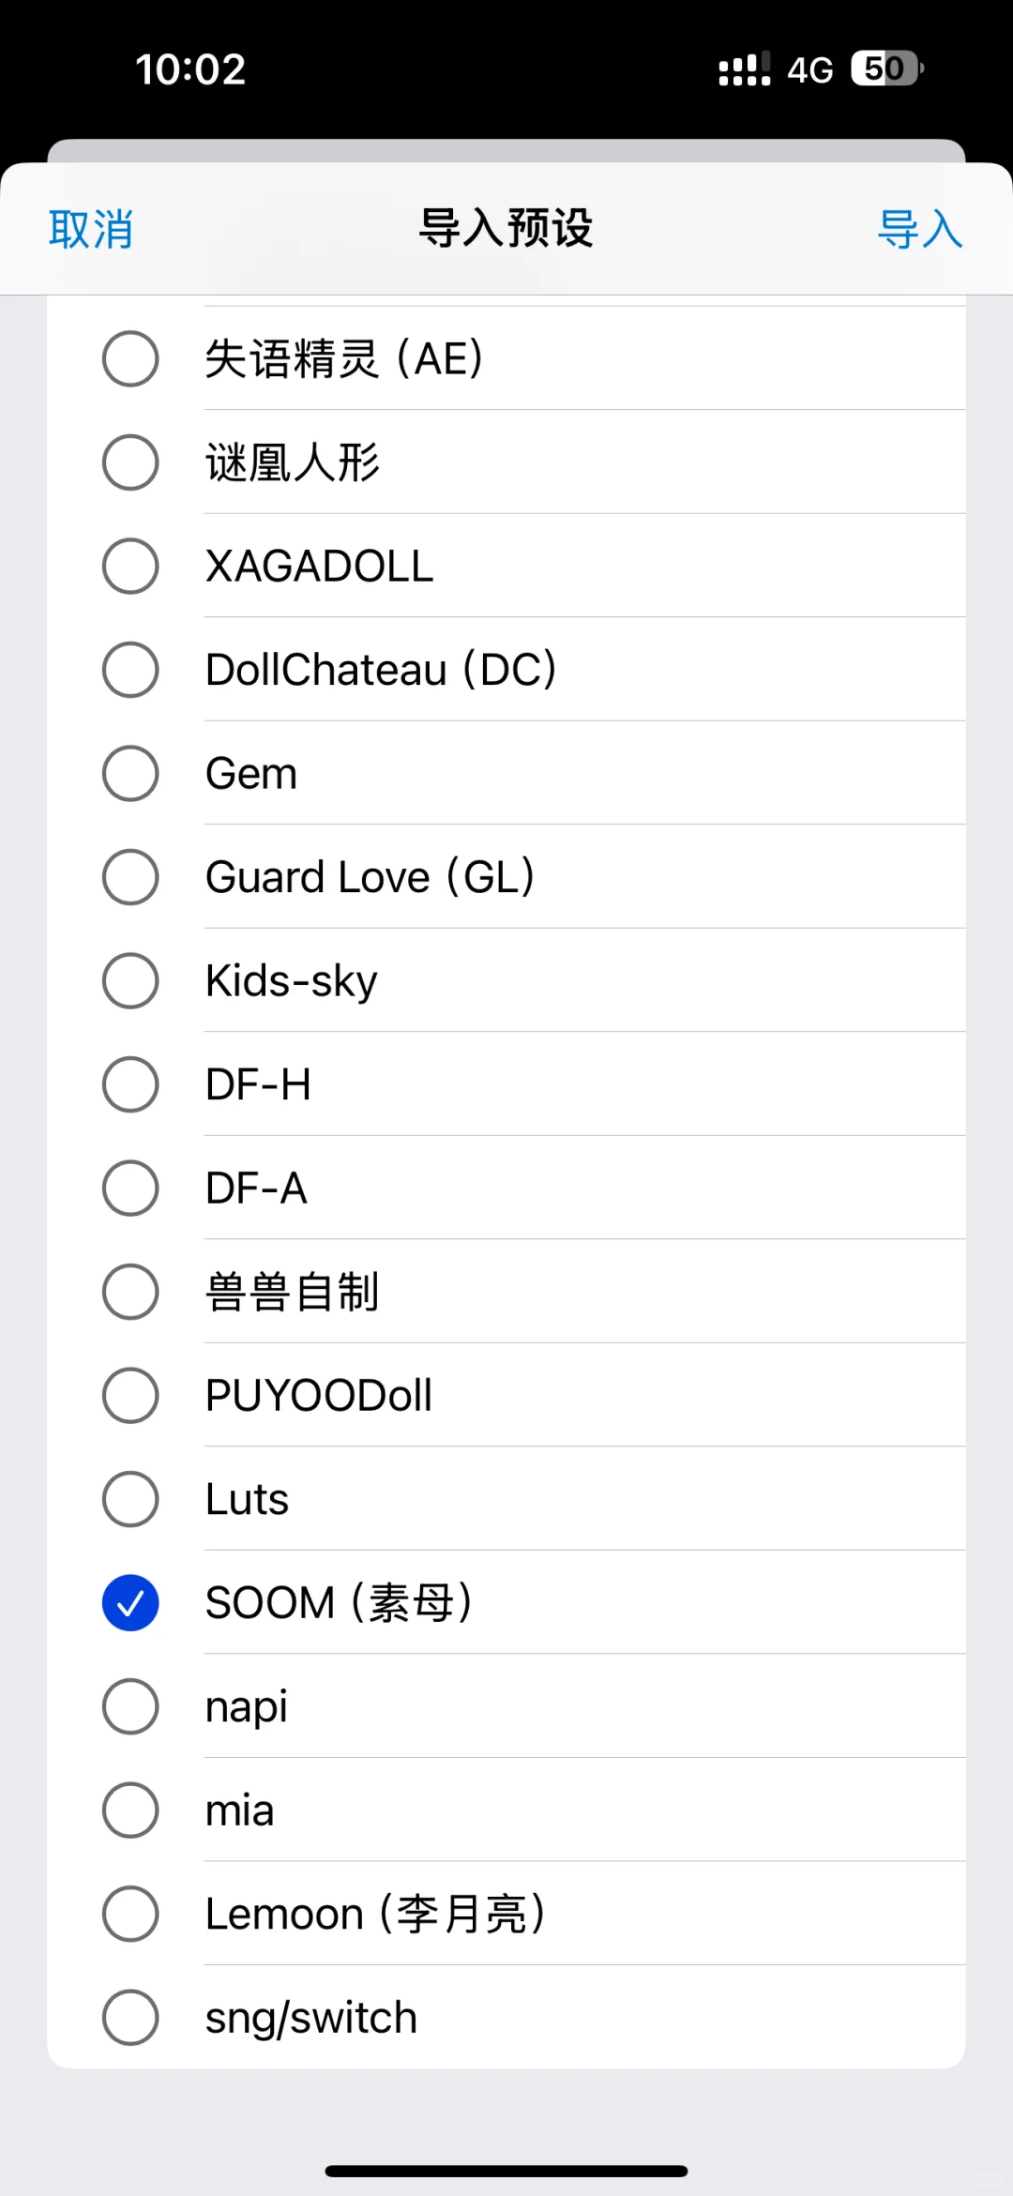Select the Gem preset circle
This screenshot has height=2196, width=1013.
click(130, 773)
